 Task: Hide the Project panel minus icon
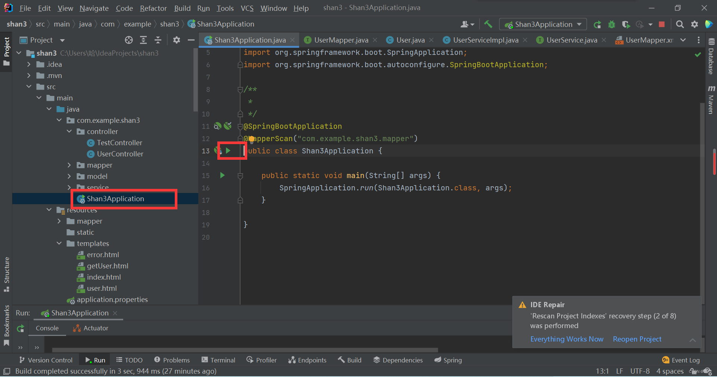click(x=191, y=40)
